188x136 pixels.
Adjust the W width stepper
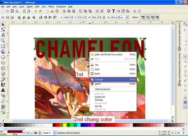click(100, 17)
